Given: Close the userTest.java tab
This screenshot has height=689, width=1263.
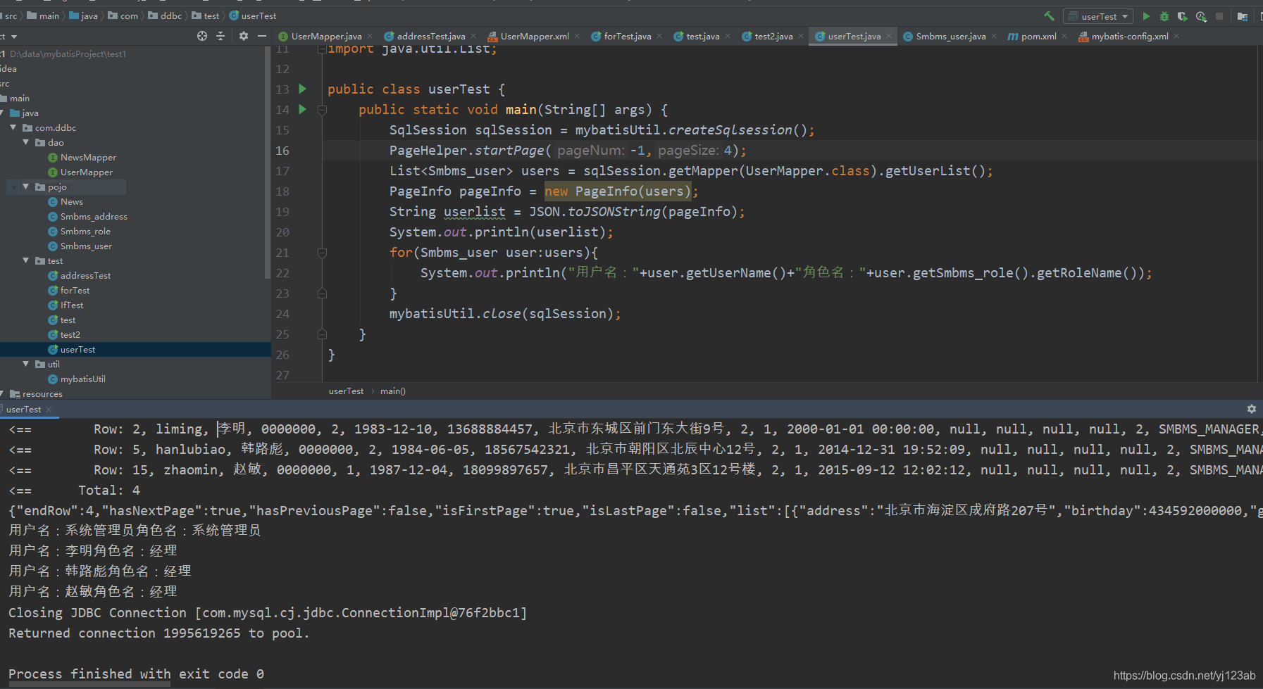Looking at the screenshot, I should click(x=889, y=37).
